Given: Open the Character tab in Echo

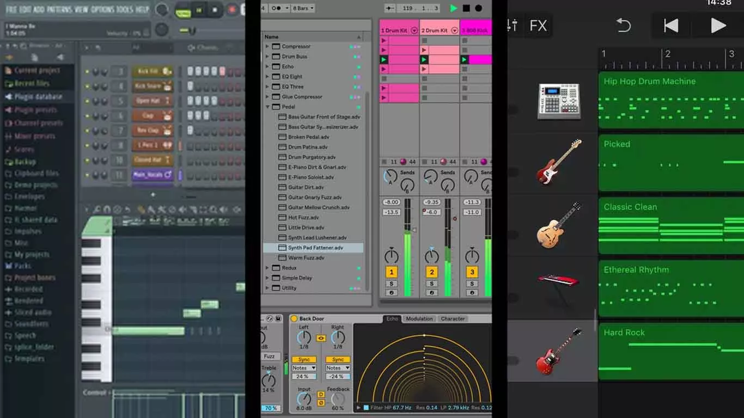Looking at the screenshot, I should pyautogui.click(x=453, y=319).
